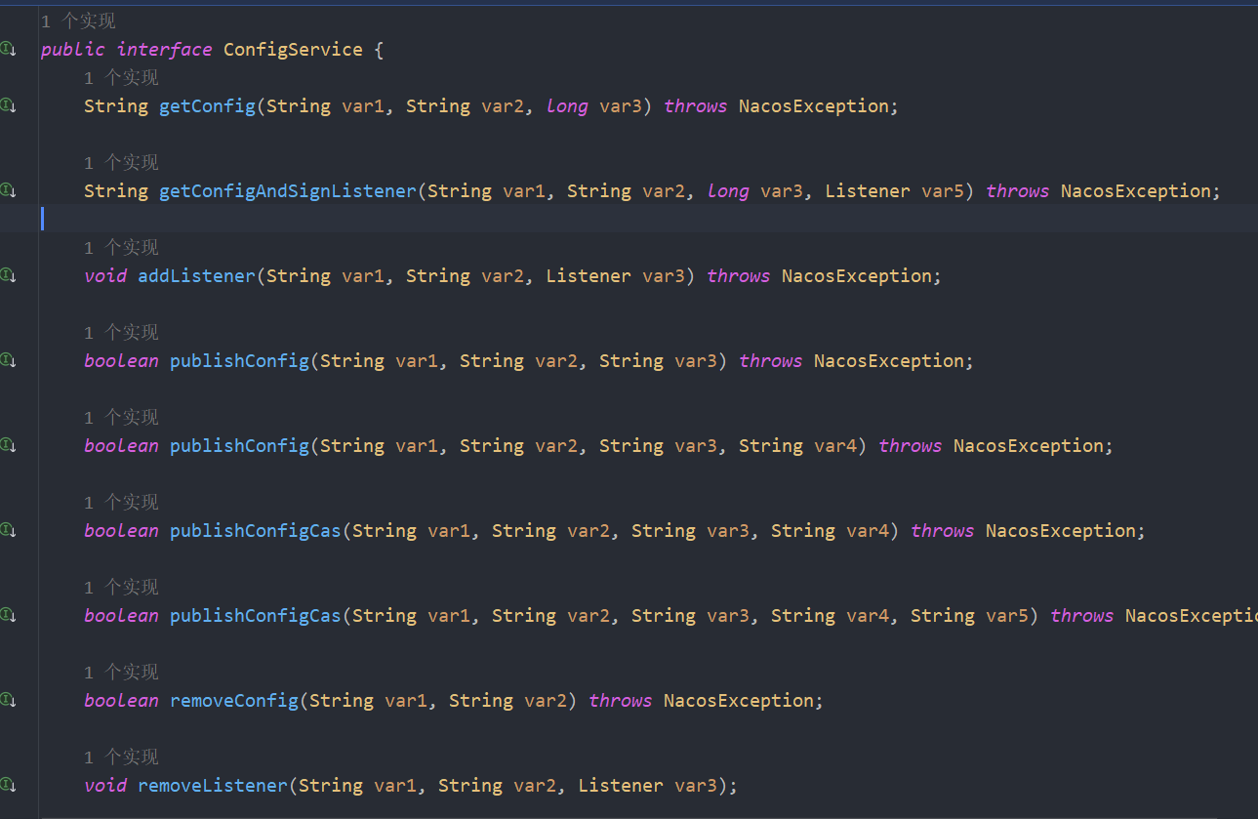Click the gutter implementation icon for getConfig
This screenshot has height=819, width=1258.
point(8,104)
